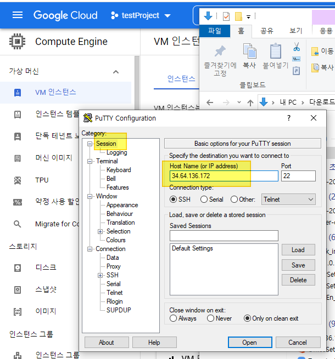Choose Only on clean exit option

[x=247, y=318]
